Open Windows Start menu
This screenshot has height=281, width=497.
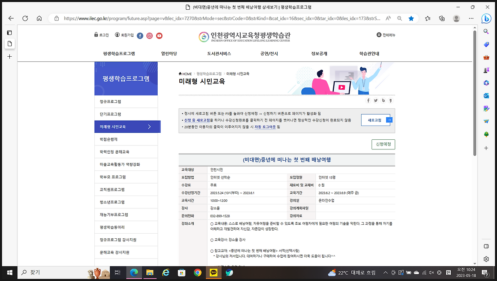tap(9, 273)
